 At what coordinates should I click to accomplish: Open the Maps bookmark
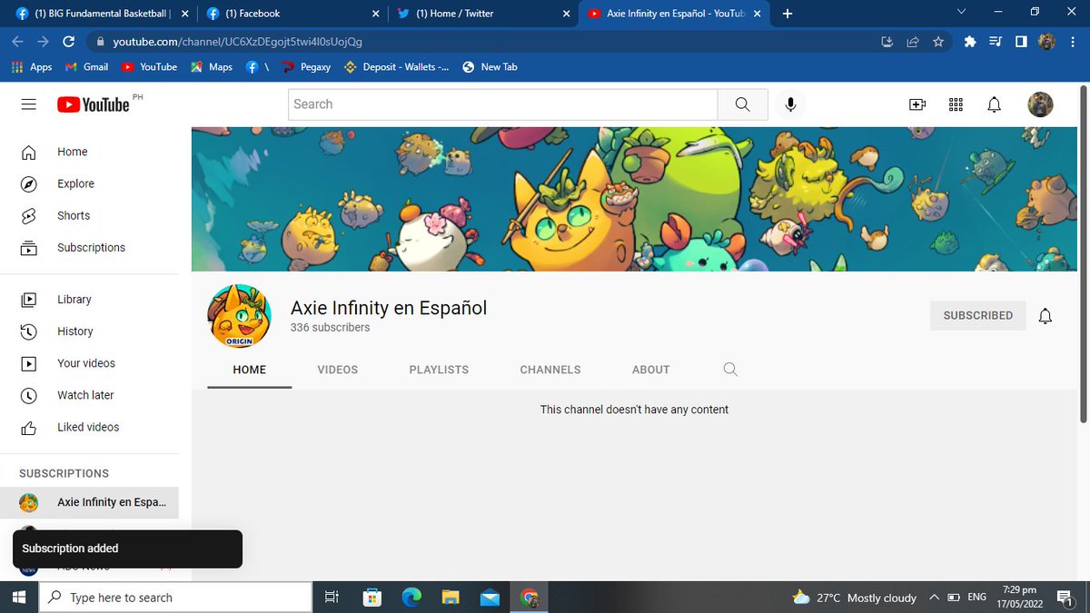click(212, 67)
